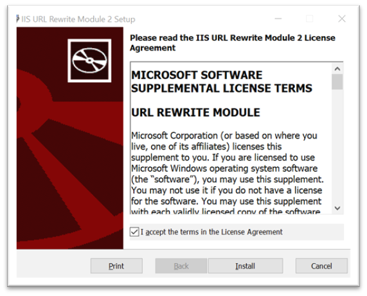The height and width of the screenshot is (296, 367).
Task: Click MICROSOFT SOFTWARE SUPPLEMENTAL LICENSE TERMS heading
Action: (x=222, y=82)
